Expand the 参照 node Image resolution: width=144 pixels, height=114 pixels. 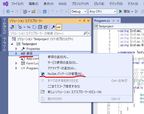pos(16,53)
